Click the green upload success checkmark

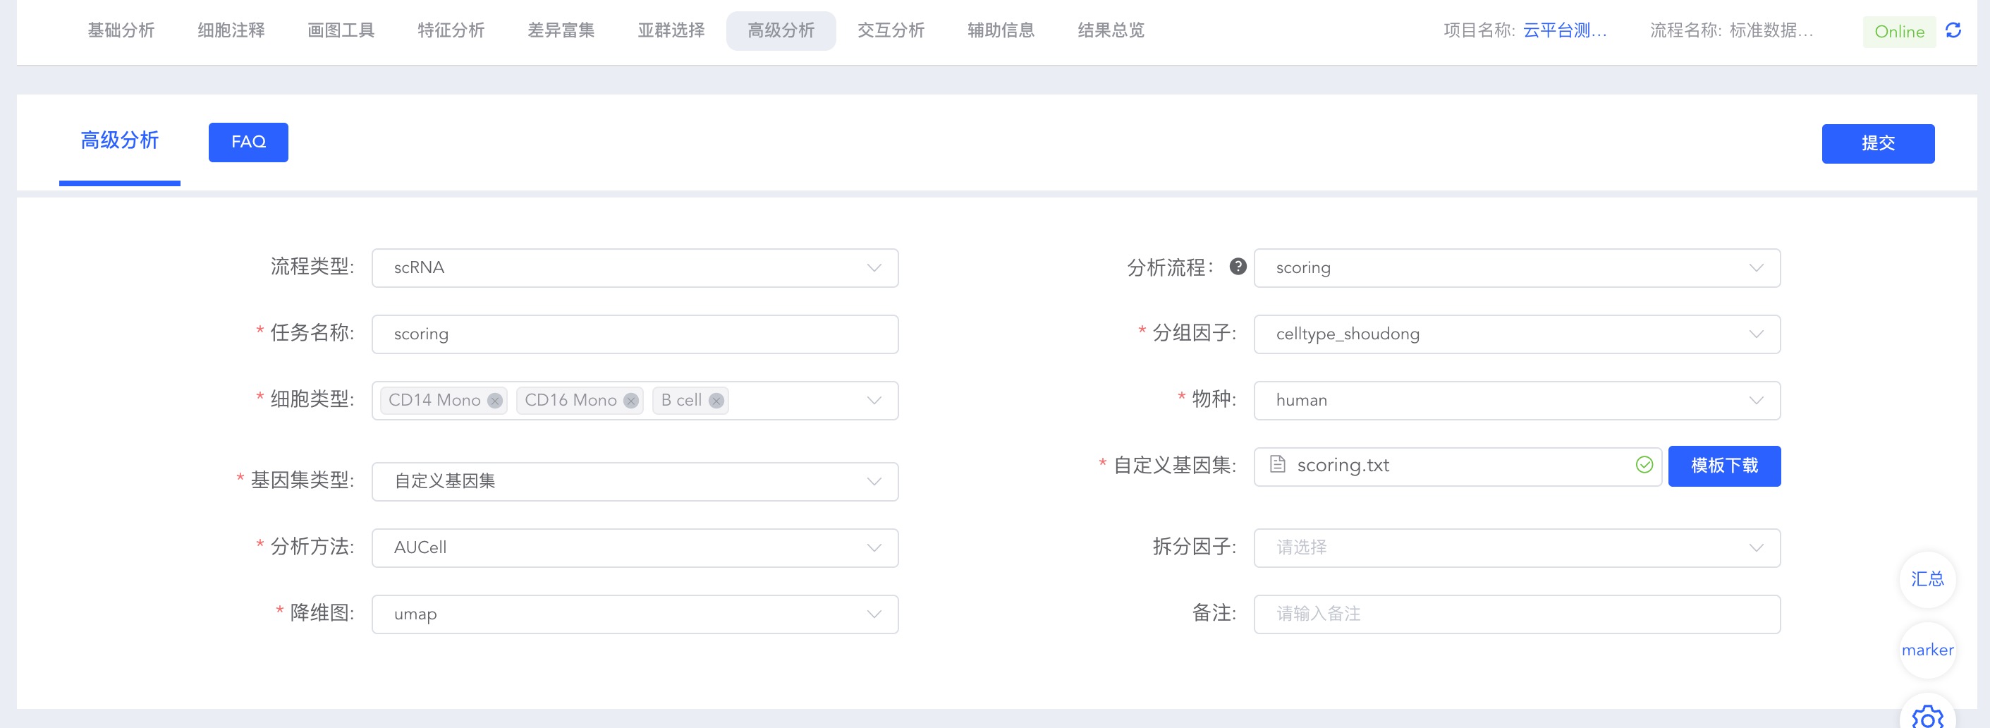[x=1644, y=464]
